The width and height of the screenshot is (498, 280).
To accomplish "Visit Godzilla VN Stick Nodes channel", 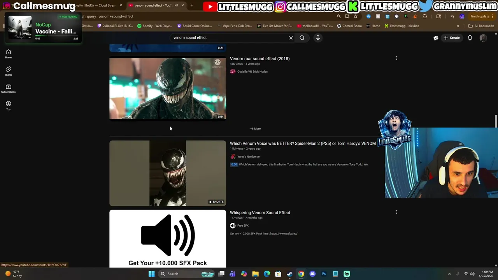I will 252,72.
